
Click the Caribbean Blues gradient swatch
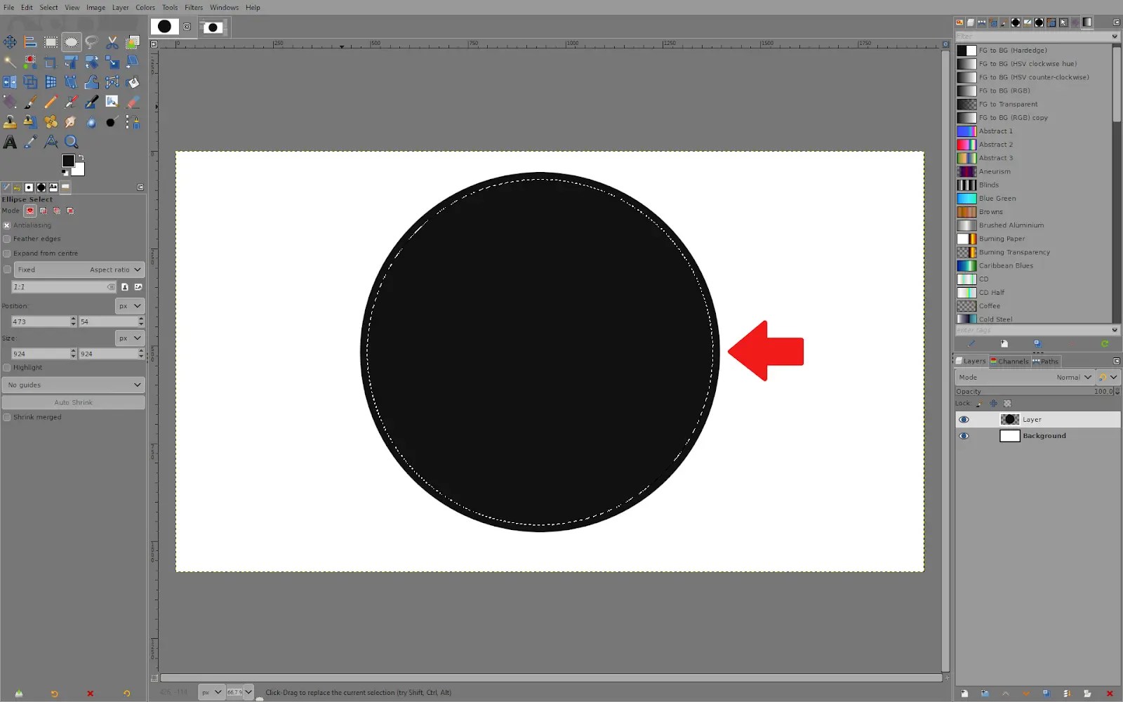[966, 265]
